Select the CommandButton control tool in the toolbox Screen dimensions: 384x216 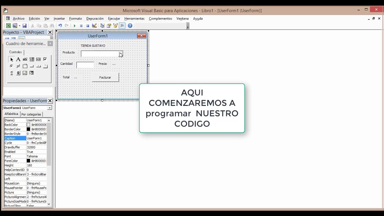pyautogui.click(x=32, y=66)
